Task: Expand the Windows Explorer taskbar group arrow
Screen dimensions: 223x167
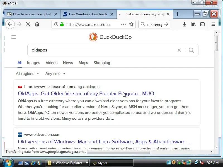Action: [87, 163]
